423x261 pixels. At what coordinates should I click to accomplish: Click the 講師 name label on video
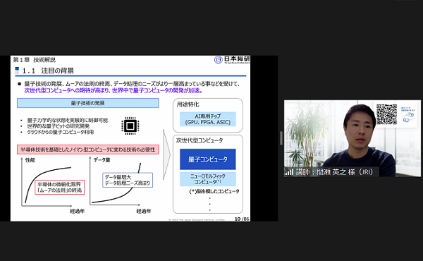coord(334,172)
